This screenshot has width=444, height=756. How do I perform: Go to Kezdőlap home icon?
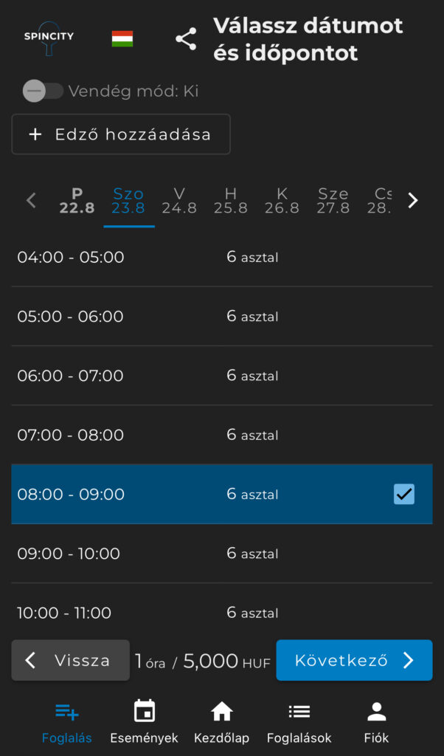click(x=221, y=712)
